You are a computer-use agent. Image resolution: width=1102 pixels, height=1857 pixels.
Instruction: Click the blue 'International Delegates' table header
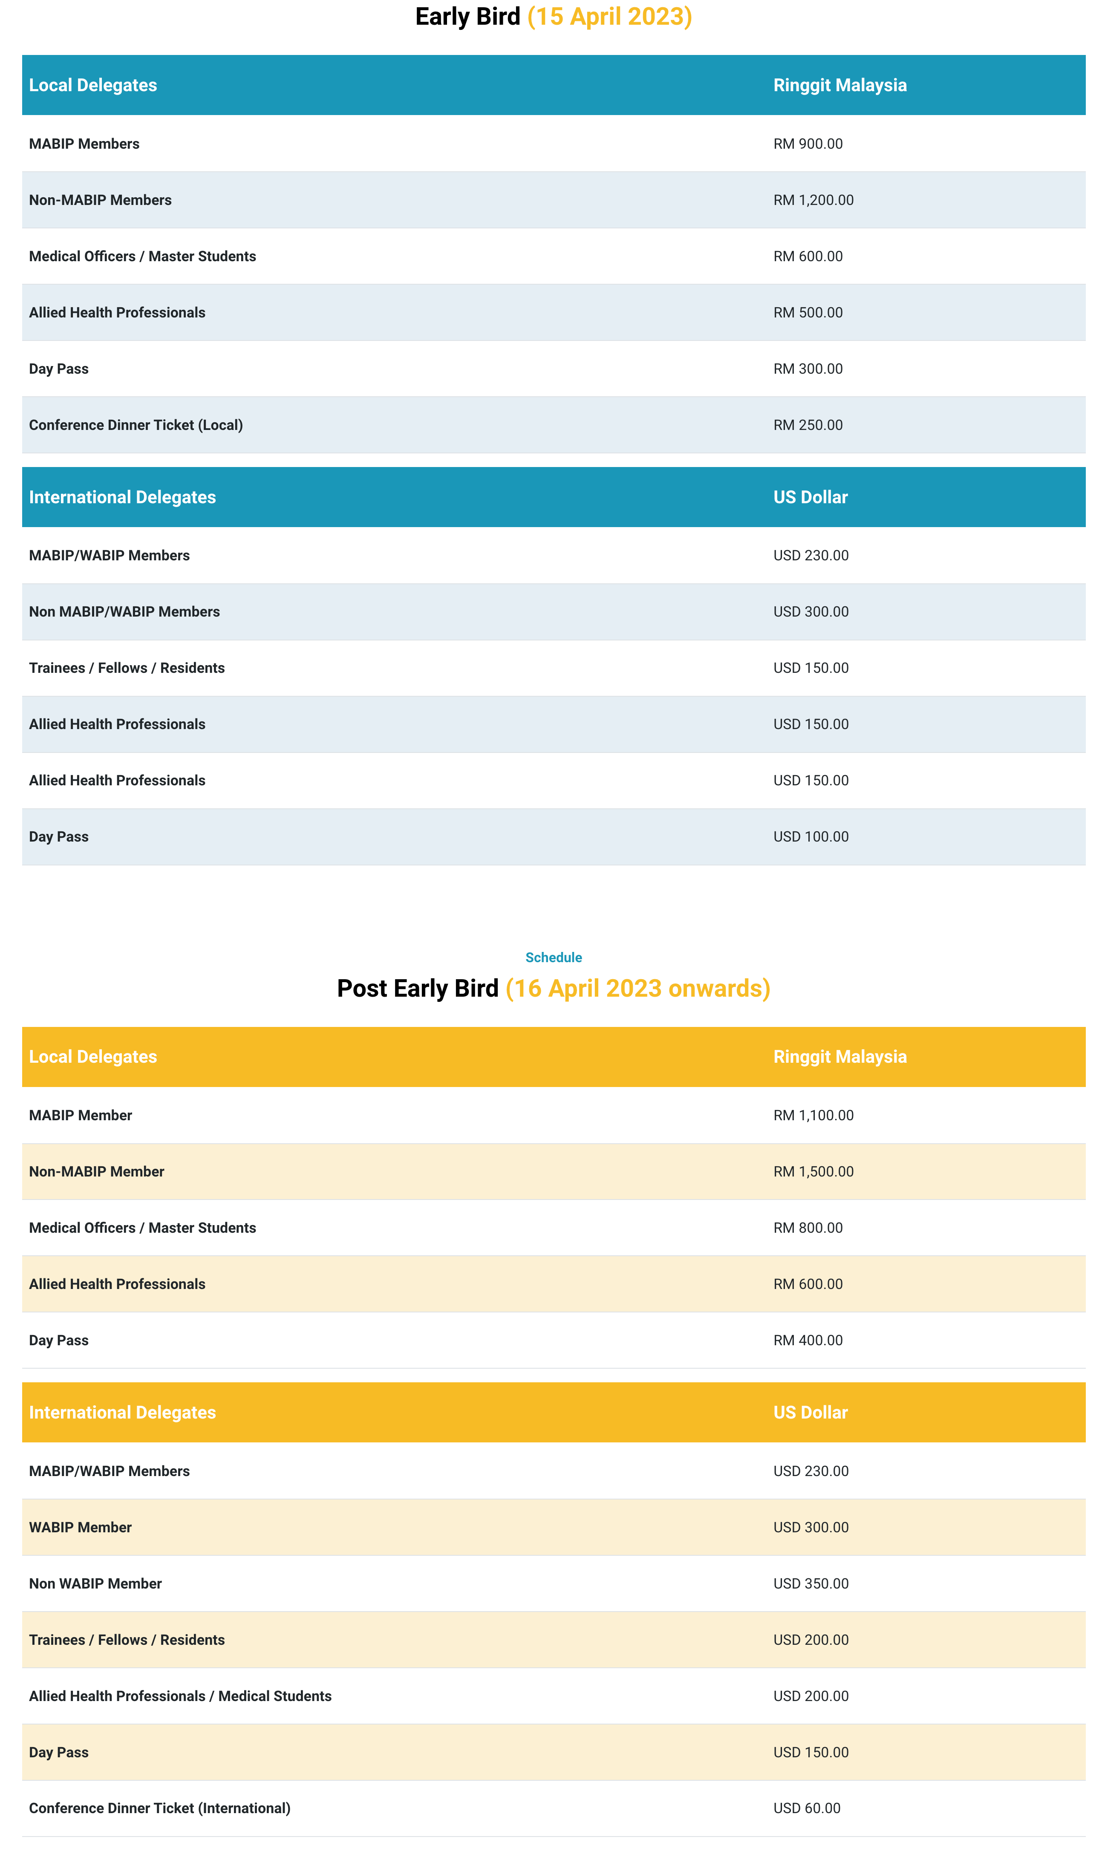pos(123,497)
